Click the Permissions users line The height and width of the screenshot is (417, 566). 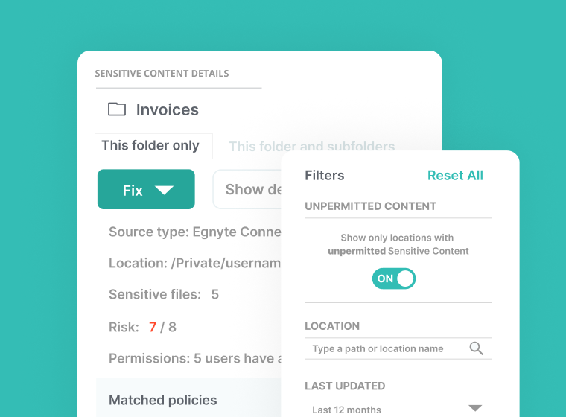[x=195, y=358]
